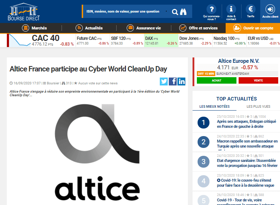The height and width of the screenshot is (205, 280).
Task: Click the EURONEXT AMSTERDAM label
Action: coord(233,74)
